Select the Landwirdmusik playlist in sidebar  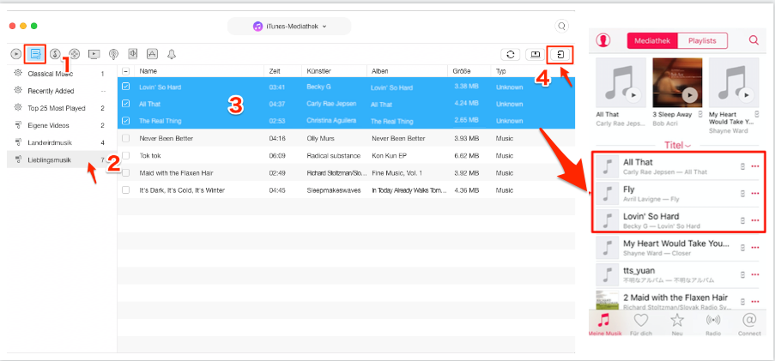pyautogui.click(x=54, y=142)
